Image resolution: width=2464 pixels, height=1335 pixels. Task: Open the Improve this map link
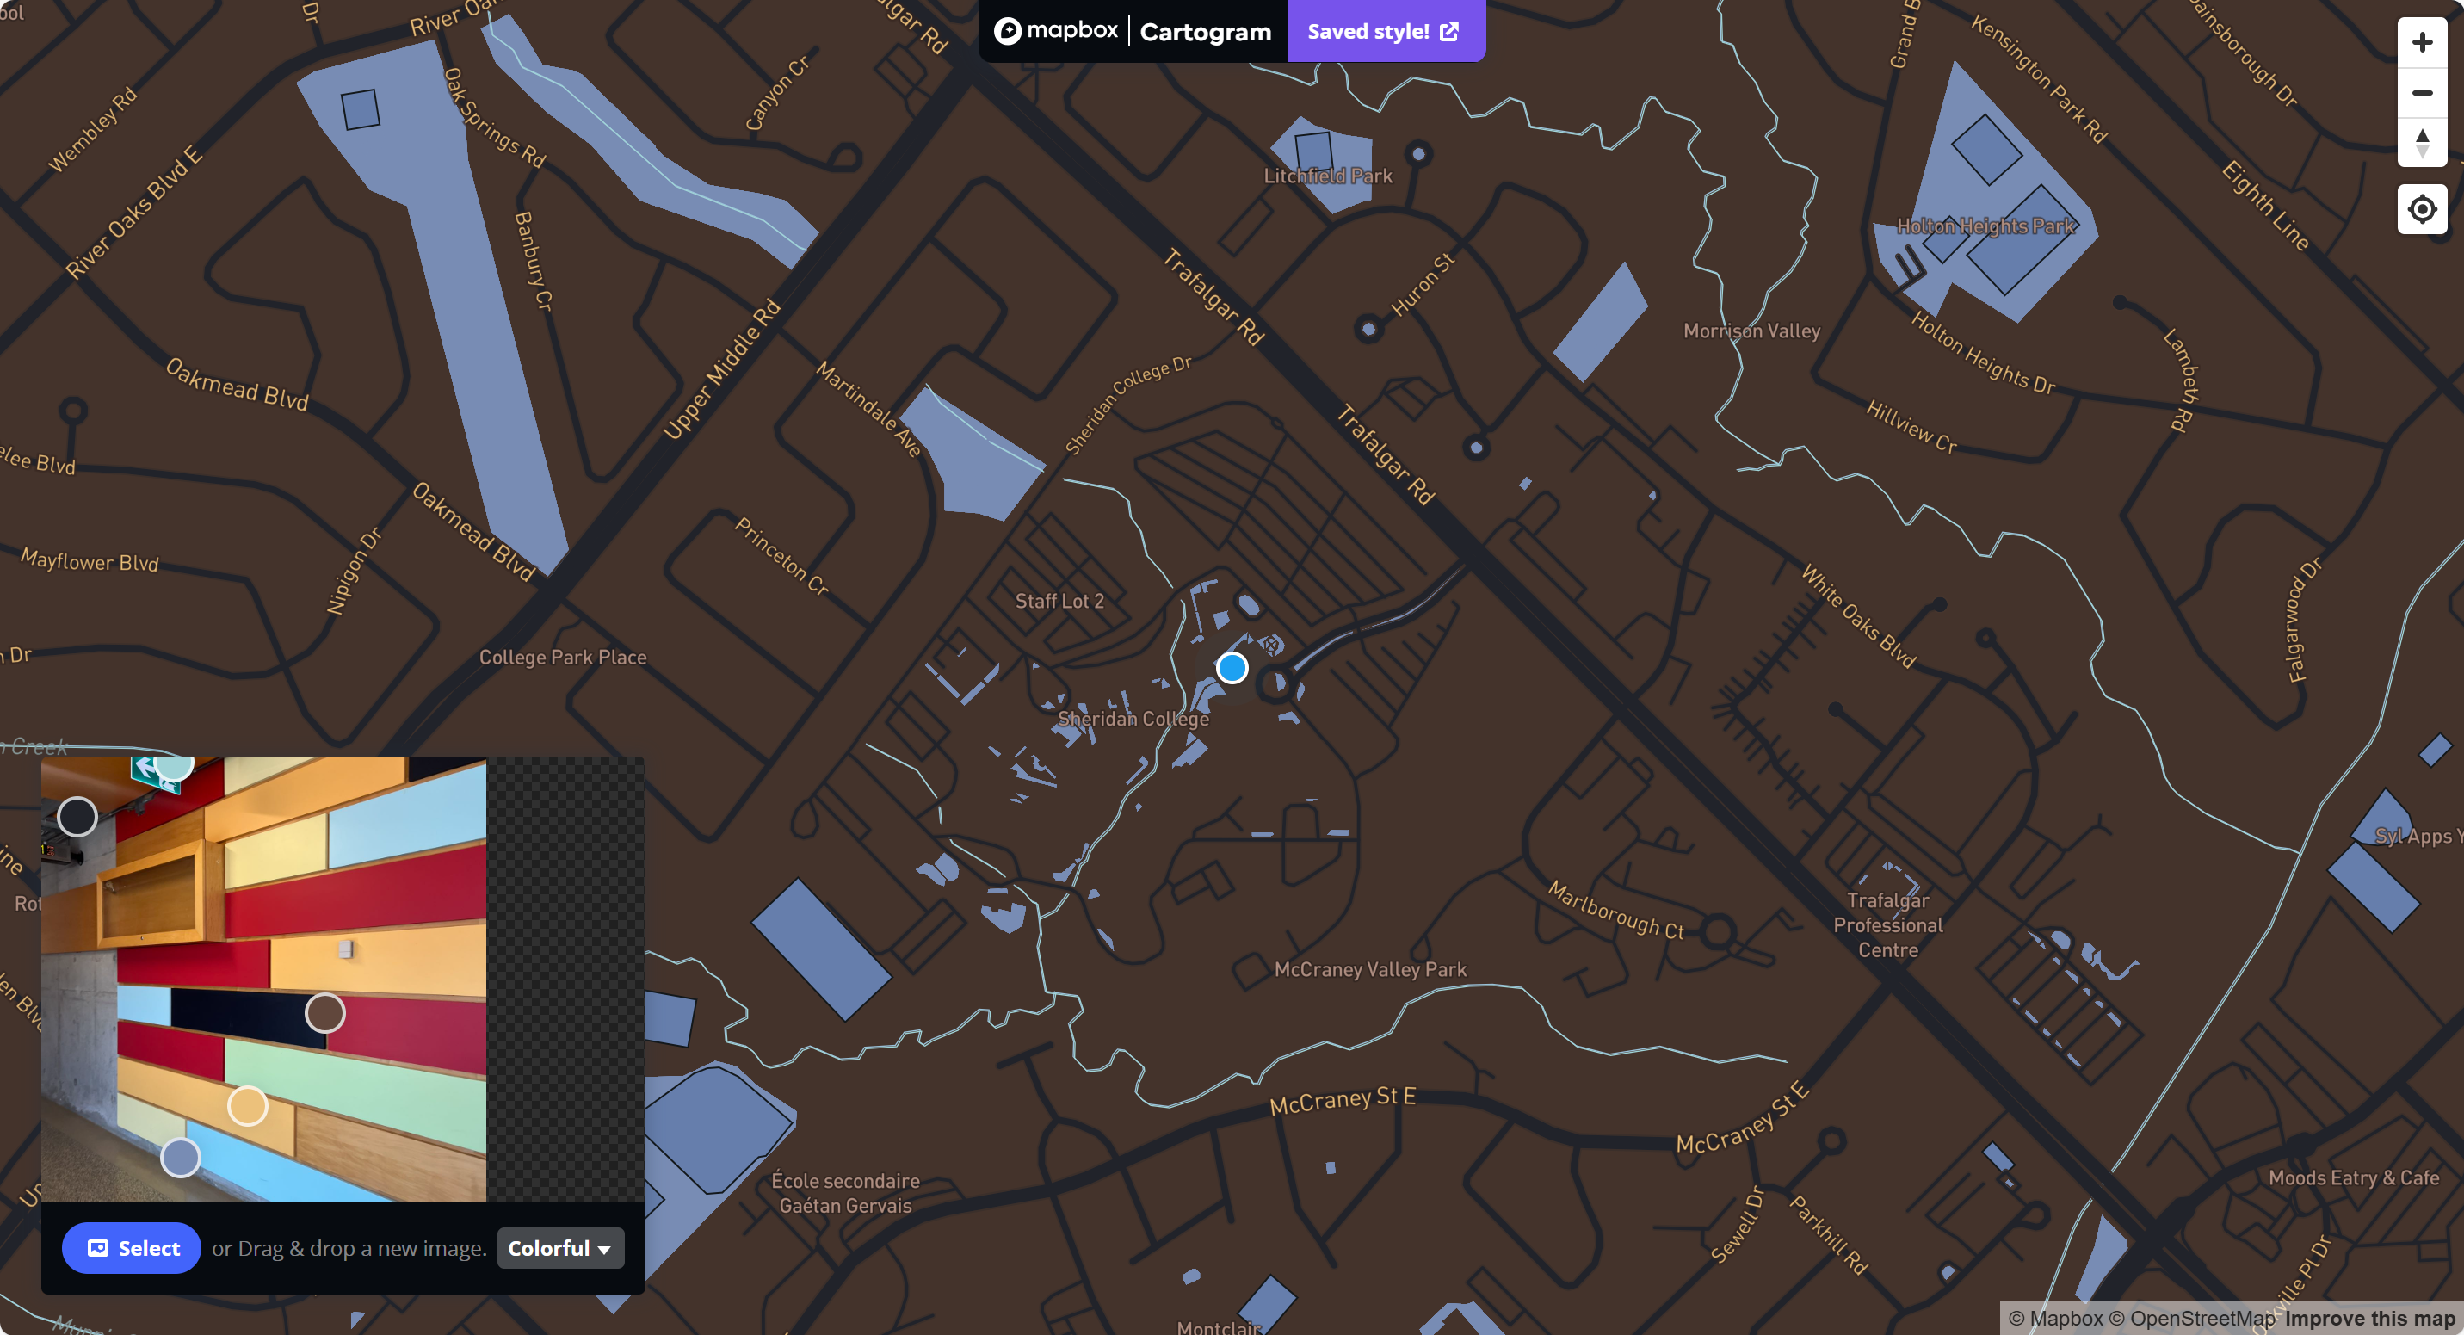(x=2369, y=1319)
